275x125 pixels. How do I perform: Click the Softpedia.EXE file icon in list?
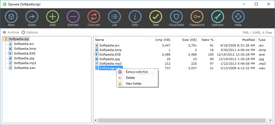[97, 54]
